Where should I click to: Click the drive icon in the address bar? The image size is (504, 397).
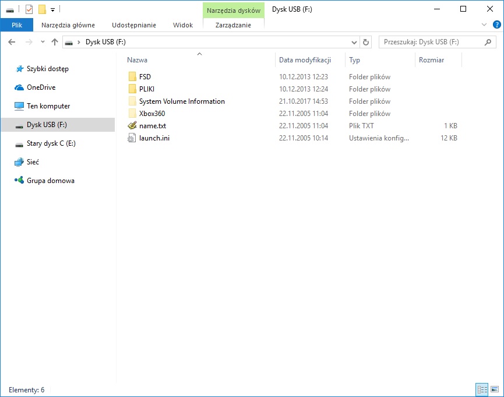(x=69, y=42)
